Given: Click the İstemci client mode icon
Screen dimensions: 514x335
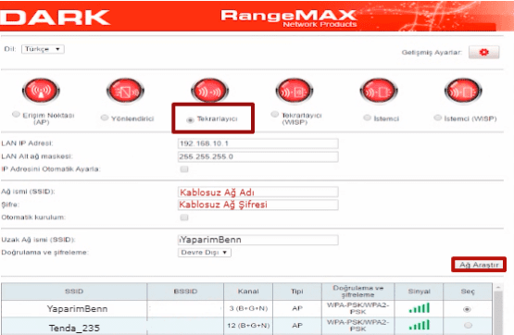Looking at the screenshot, I should (x=379, y=91).
